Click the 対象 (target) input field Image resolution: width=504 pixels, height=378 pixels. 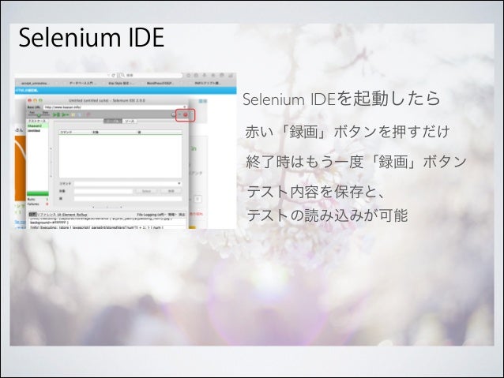point(103,191)
